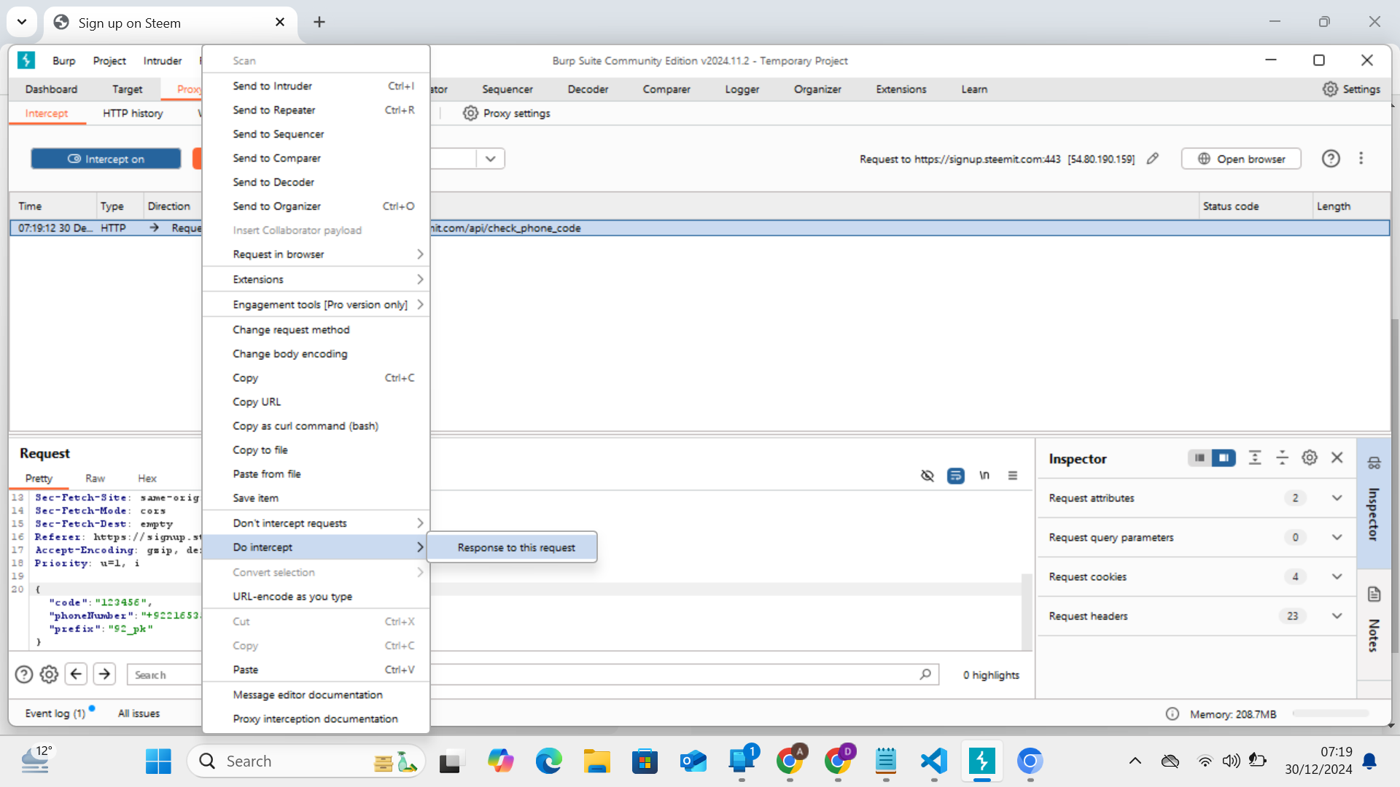The image size is (1400, 787).
Task: Click the Burp Suite settings gear icon
Action: [1330, 89]
